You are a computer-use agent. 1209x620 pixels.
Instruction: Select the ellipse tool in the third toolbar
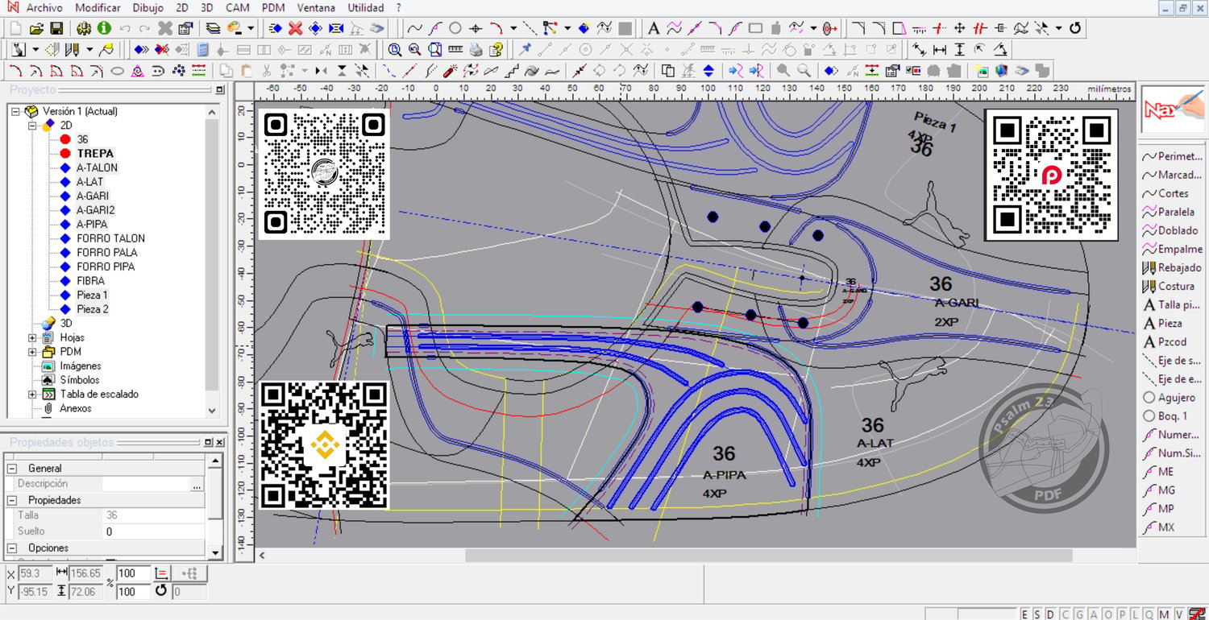(117, 70)
